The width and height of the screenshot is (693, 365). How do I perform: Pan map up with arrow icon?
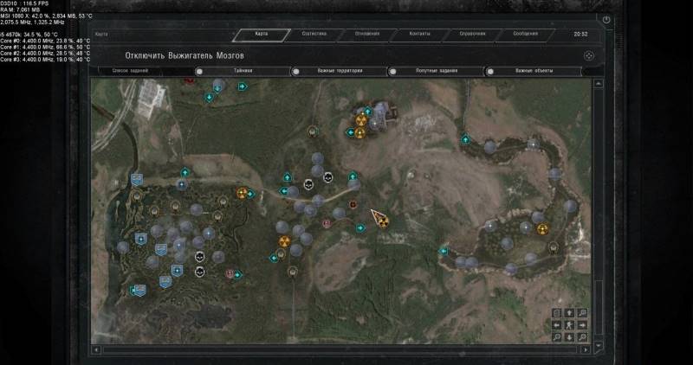[569, 313]
